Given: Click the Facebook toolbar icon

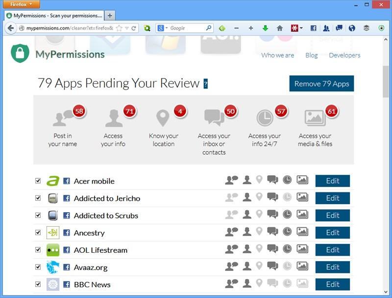Looking at the screenshot, I should (313, 28).
